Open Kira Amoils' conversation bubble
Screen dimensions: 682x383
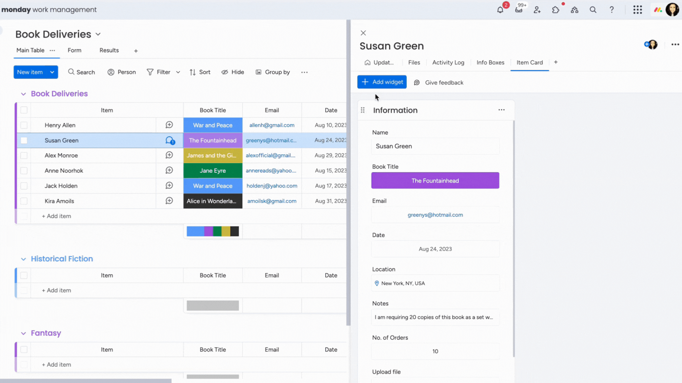pos(169,201)
